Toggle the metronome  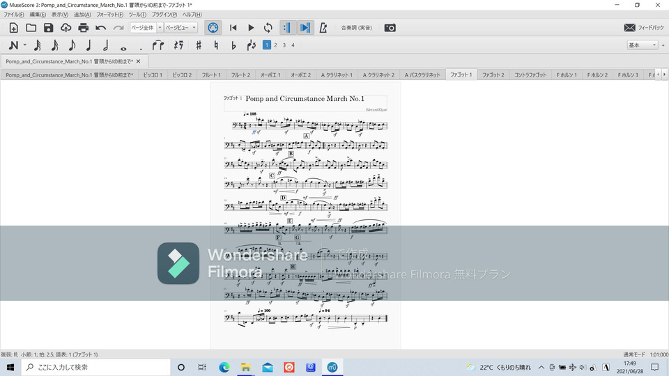point(323,28)
